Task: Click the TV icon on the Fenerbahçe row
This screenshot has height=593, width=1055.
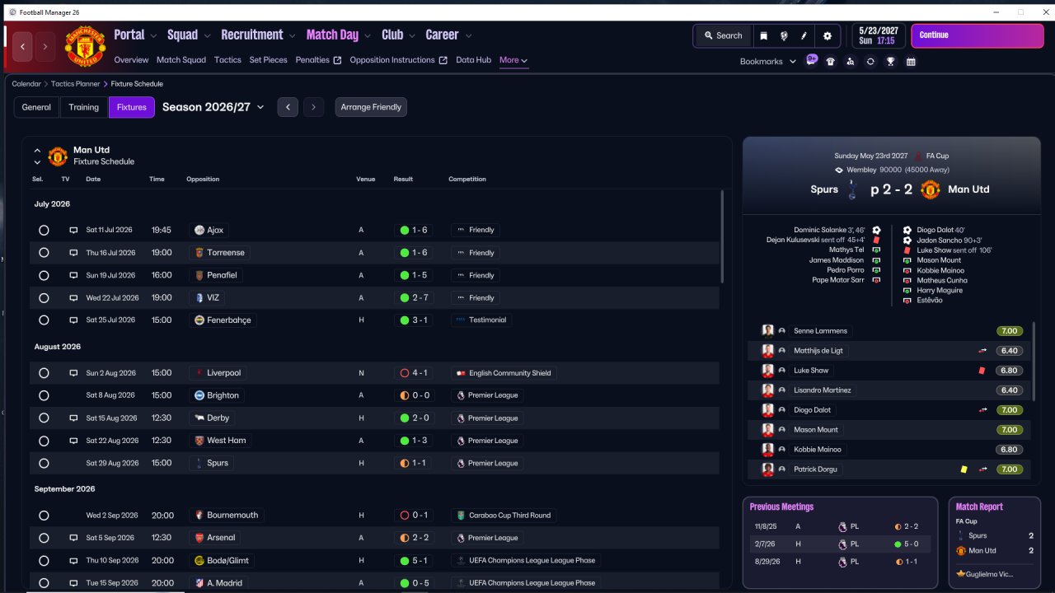Action: 73,320
